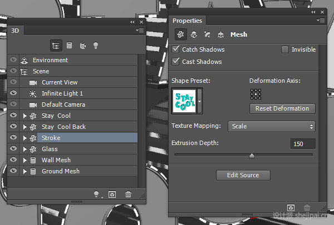Expand the Stay Cool mesh
This screenshot has width=334, height=225.
24,116
